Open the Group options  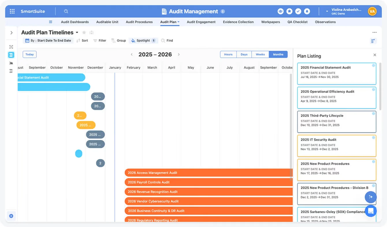[x=119, y=41]
